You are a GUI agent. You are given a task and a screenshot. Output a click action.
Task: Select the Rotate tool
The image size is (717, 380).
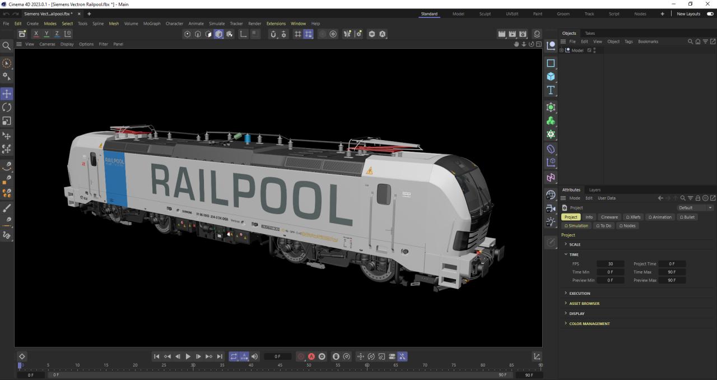coord(7,107)
